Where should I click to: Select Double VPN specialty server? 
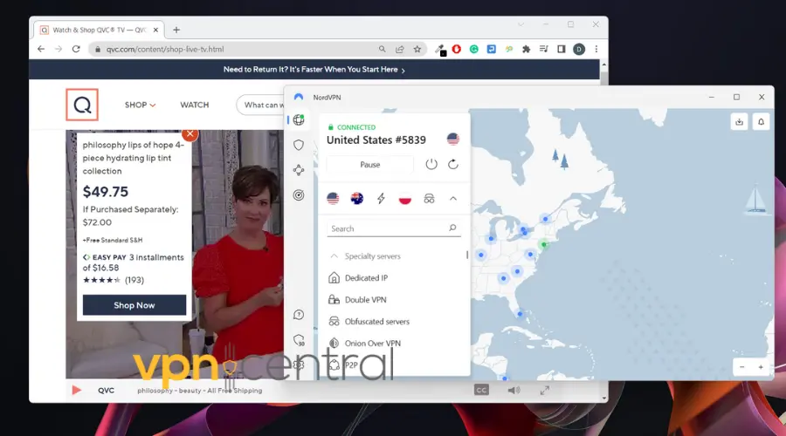point(365,299)
